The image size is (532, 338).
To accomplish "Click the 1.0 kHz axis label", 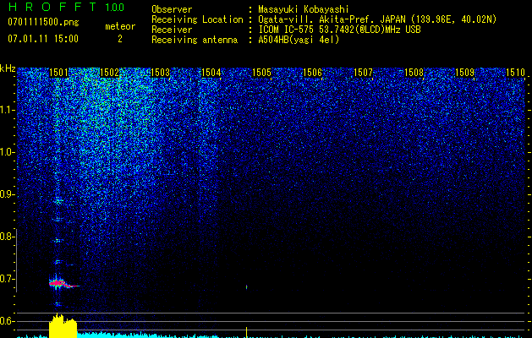I will point(8,152).
